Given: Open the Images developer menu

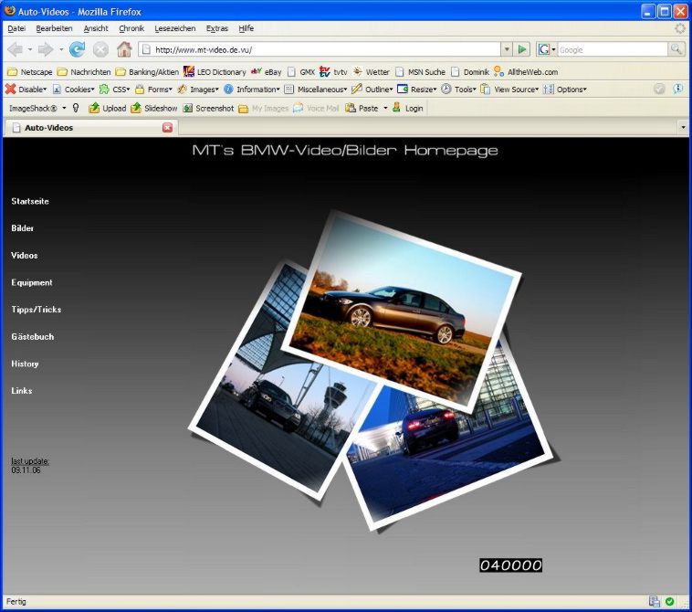Looking at the screenshot, I should coord(198,90).
